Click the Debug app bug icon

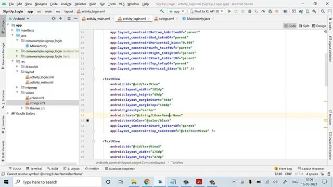pyautogui.click(x=250, y=11)
